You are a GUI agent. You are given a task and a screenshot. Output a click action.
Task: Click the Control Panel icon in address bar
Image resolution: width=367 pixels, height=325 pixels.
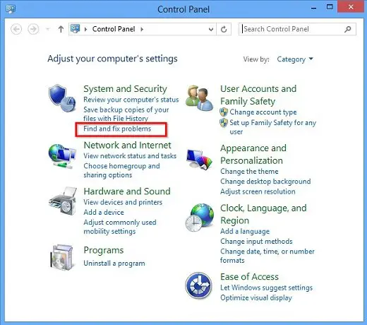coord(76,29)
